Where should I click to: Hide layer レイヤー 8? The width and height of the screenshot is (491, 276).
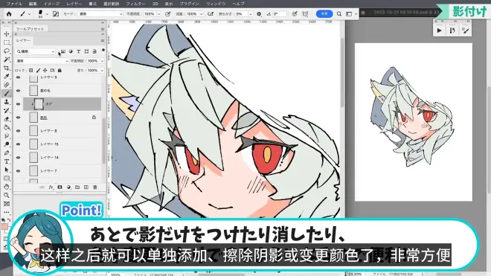pyautogui.click(x=18, y=131)
